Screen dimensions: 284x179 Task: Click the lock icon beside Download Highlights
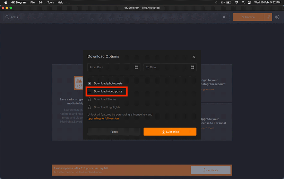tap(89, 107)
